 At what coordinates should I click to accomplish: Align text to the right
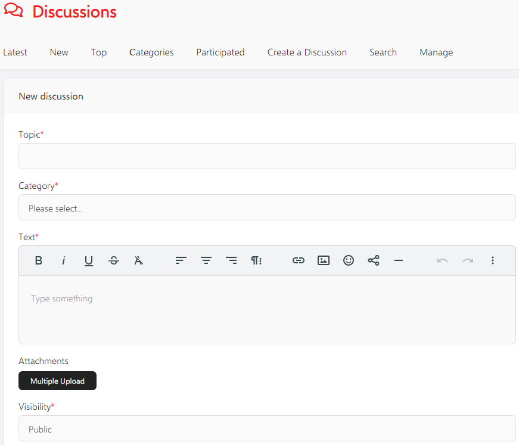[231, 260]
